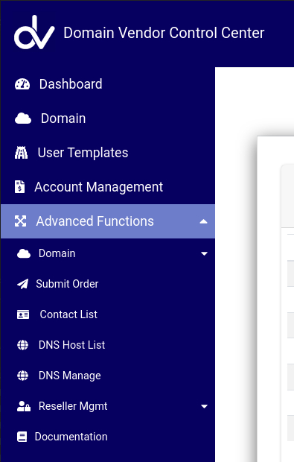Screen dimensions: 294x462
Task: Click the User Templates icon
Action: point(21,153)
